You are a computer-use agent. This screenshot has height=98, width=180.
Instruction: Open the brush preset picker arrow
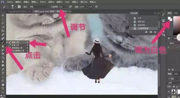pos(15,7)
